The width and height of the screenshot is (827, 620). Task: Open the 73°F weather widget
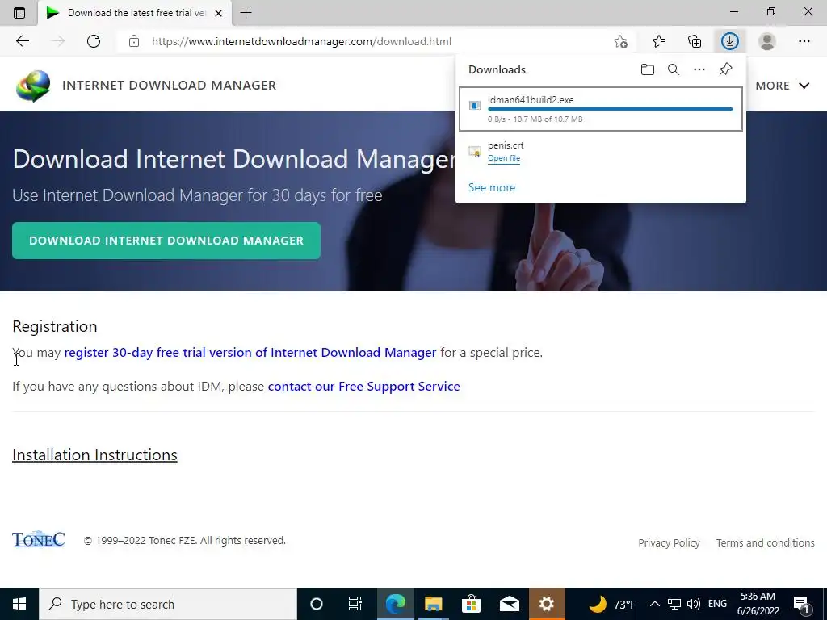coord(612,604)
